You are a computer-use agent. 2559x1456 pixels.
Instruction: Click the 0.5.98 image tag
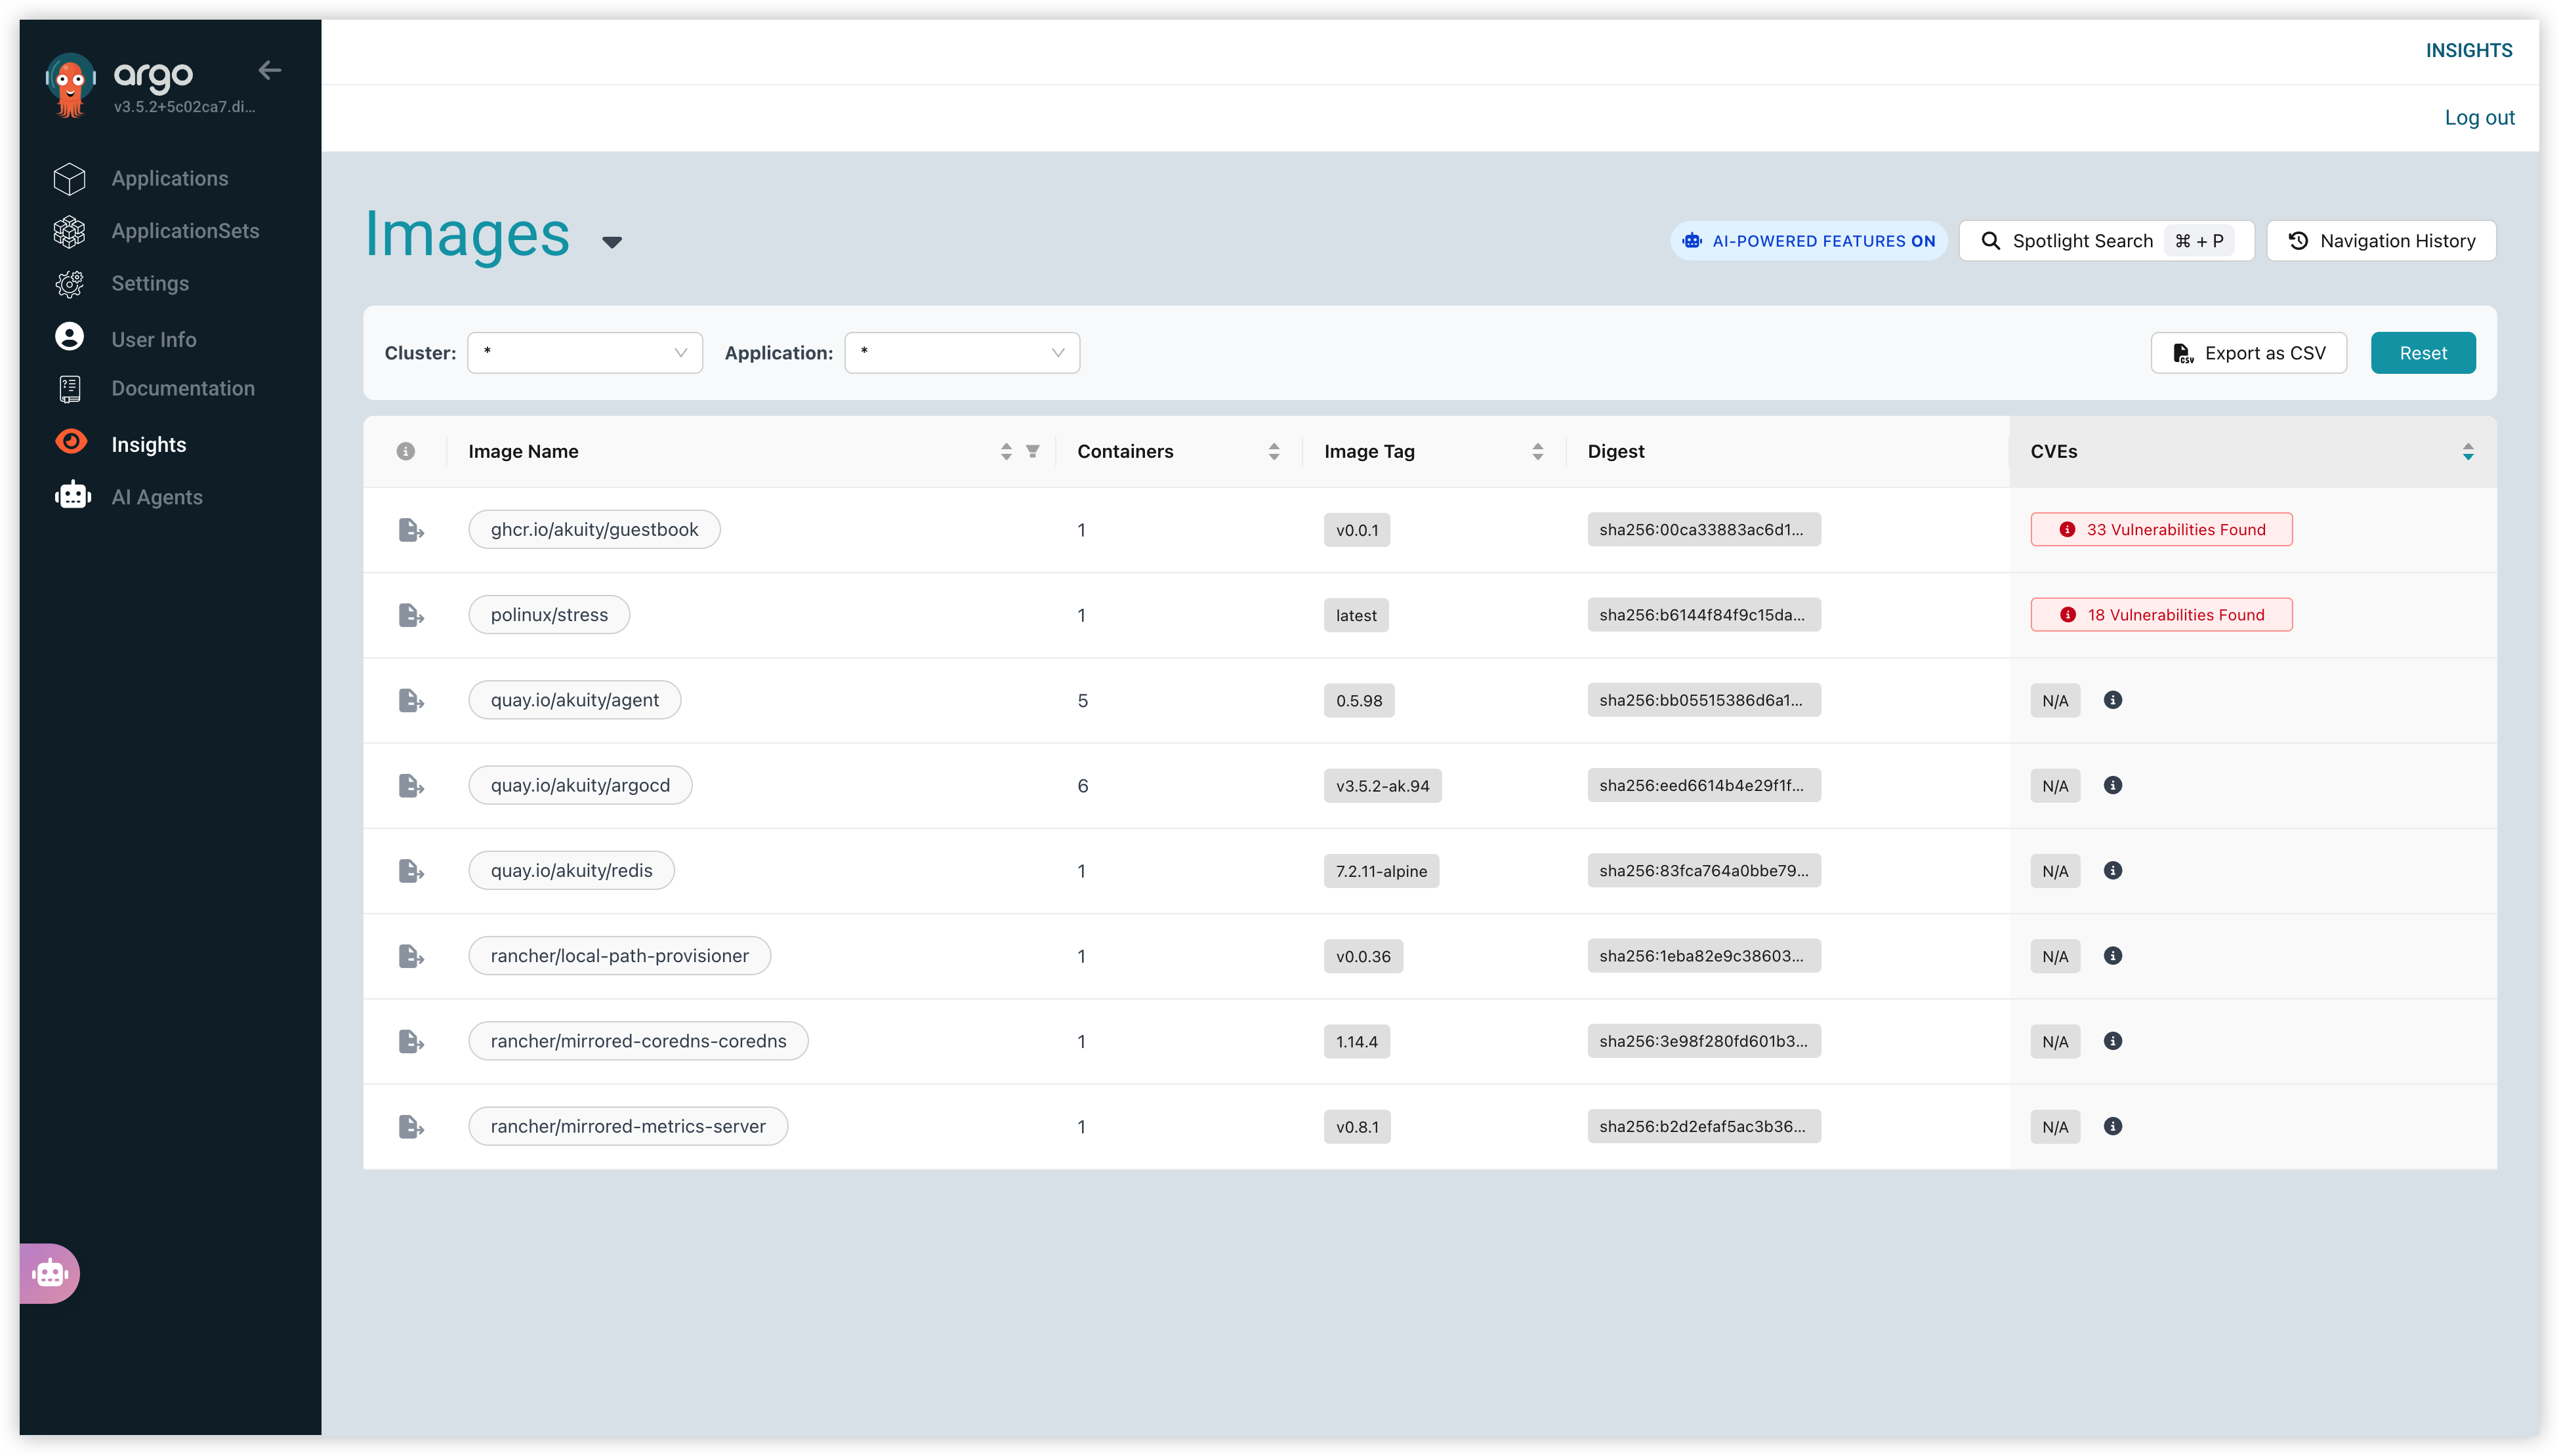[1358, 700]
